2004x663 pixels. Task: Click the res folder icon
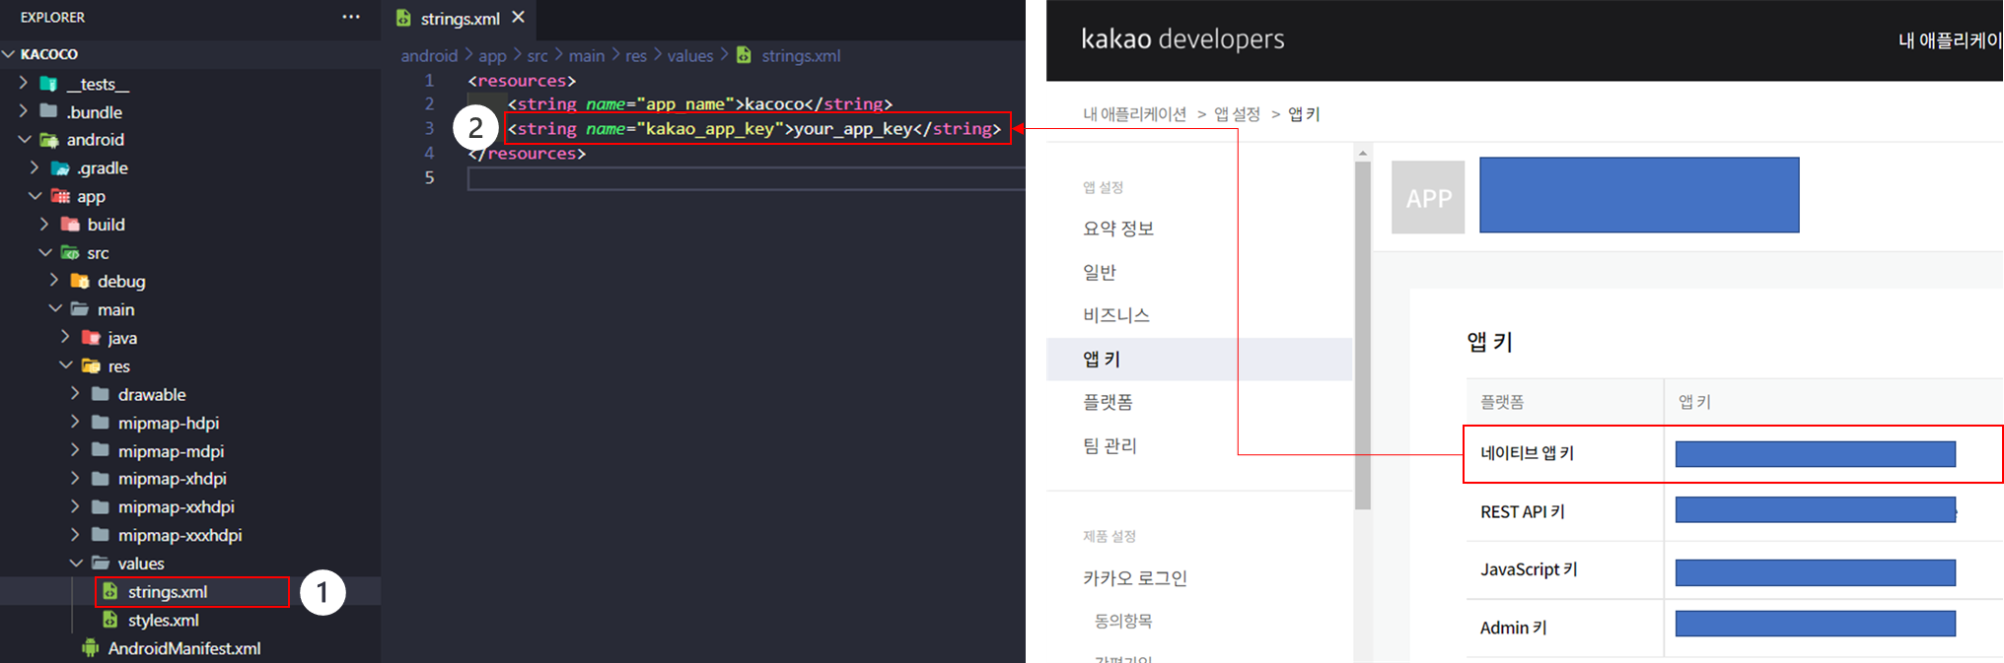[x=91, y=365]
